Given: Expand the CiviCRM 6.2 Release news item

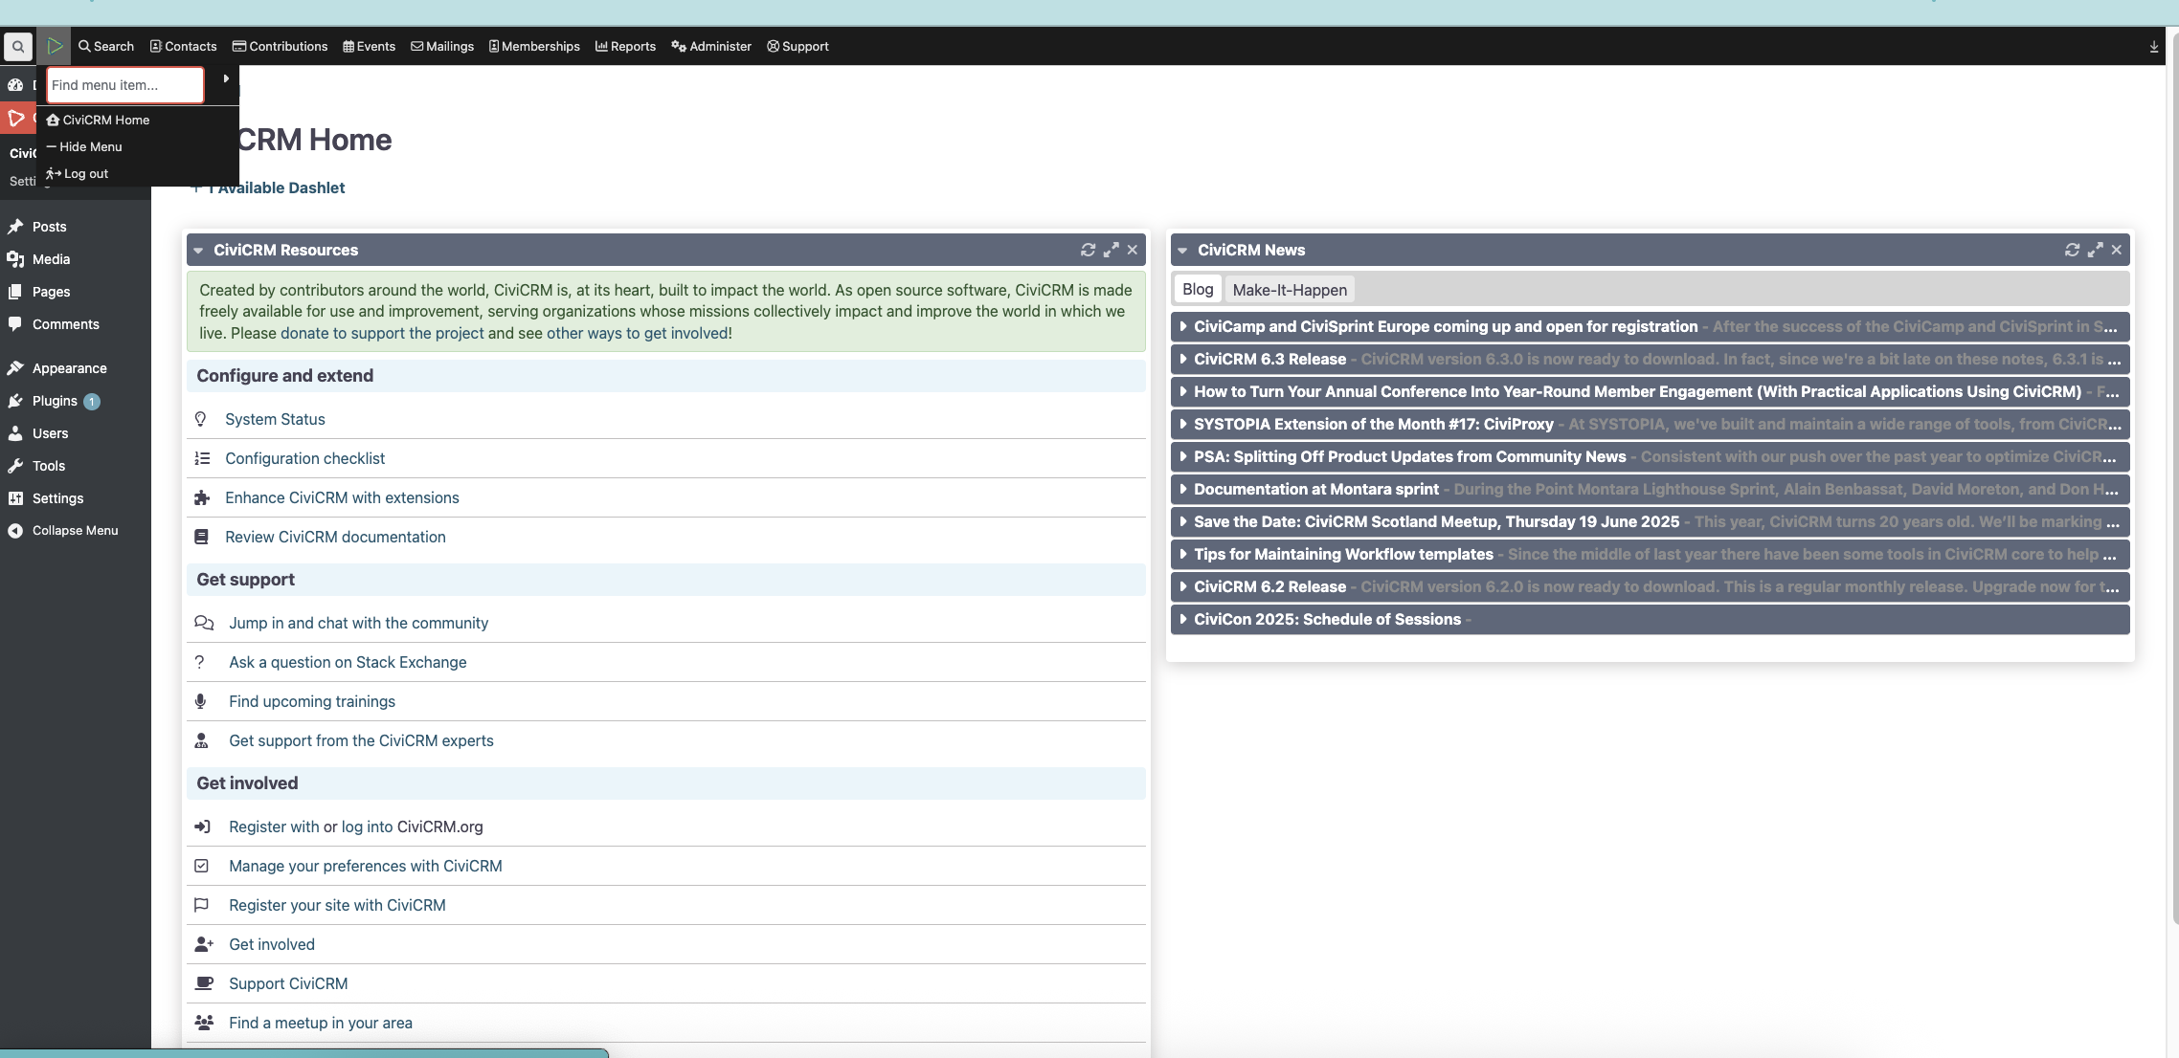Looking at the screenshot, I should click(1651, 586).
